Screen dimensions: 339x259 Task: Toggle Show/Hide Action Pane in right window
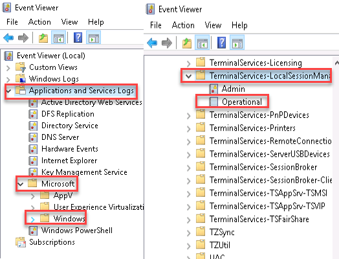pyautogui.click(x=237, y=43)
